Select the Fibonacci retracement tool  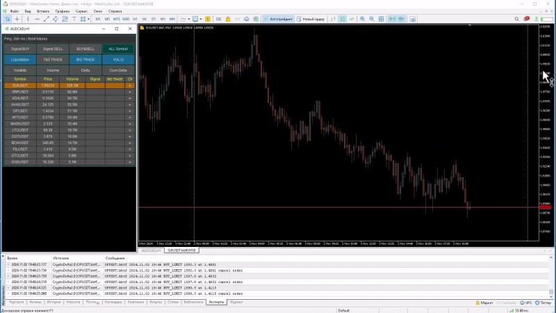point(65,19)
